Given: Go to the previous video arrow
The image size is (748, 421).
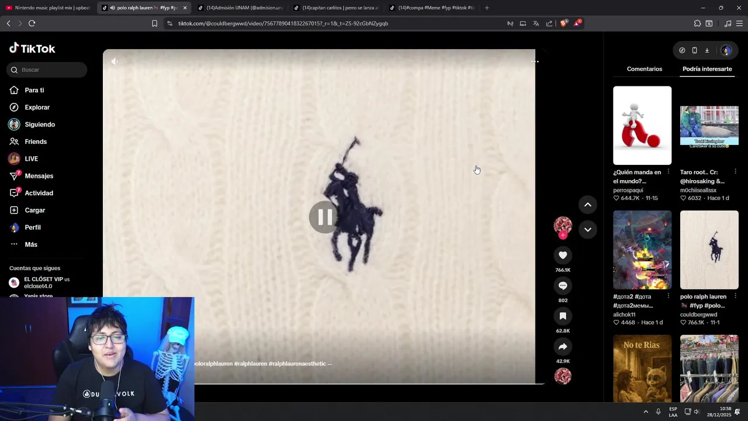Looking at the screenshot, I should tap(588, 205).
